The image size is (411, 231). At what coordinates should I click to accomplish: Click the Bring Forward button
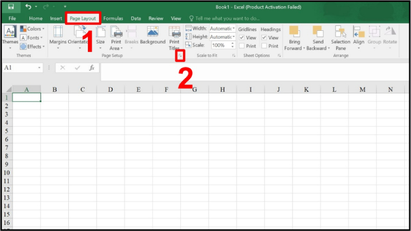coord(294,38)
